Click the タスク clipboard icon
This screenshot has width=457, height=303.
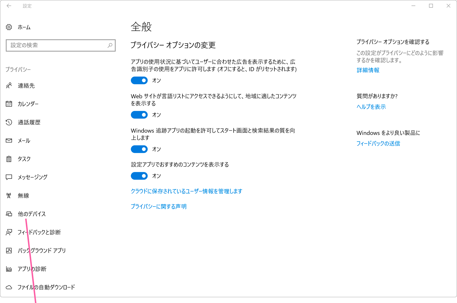coord(9,159)
